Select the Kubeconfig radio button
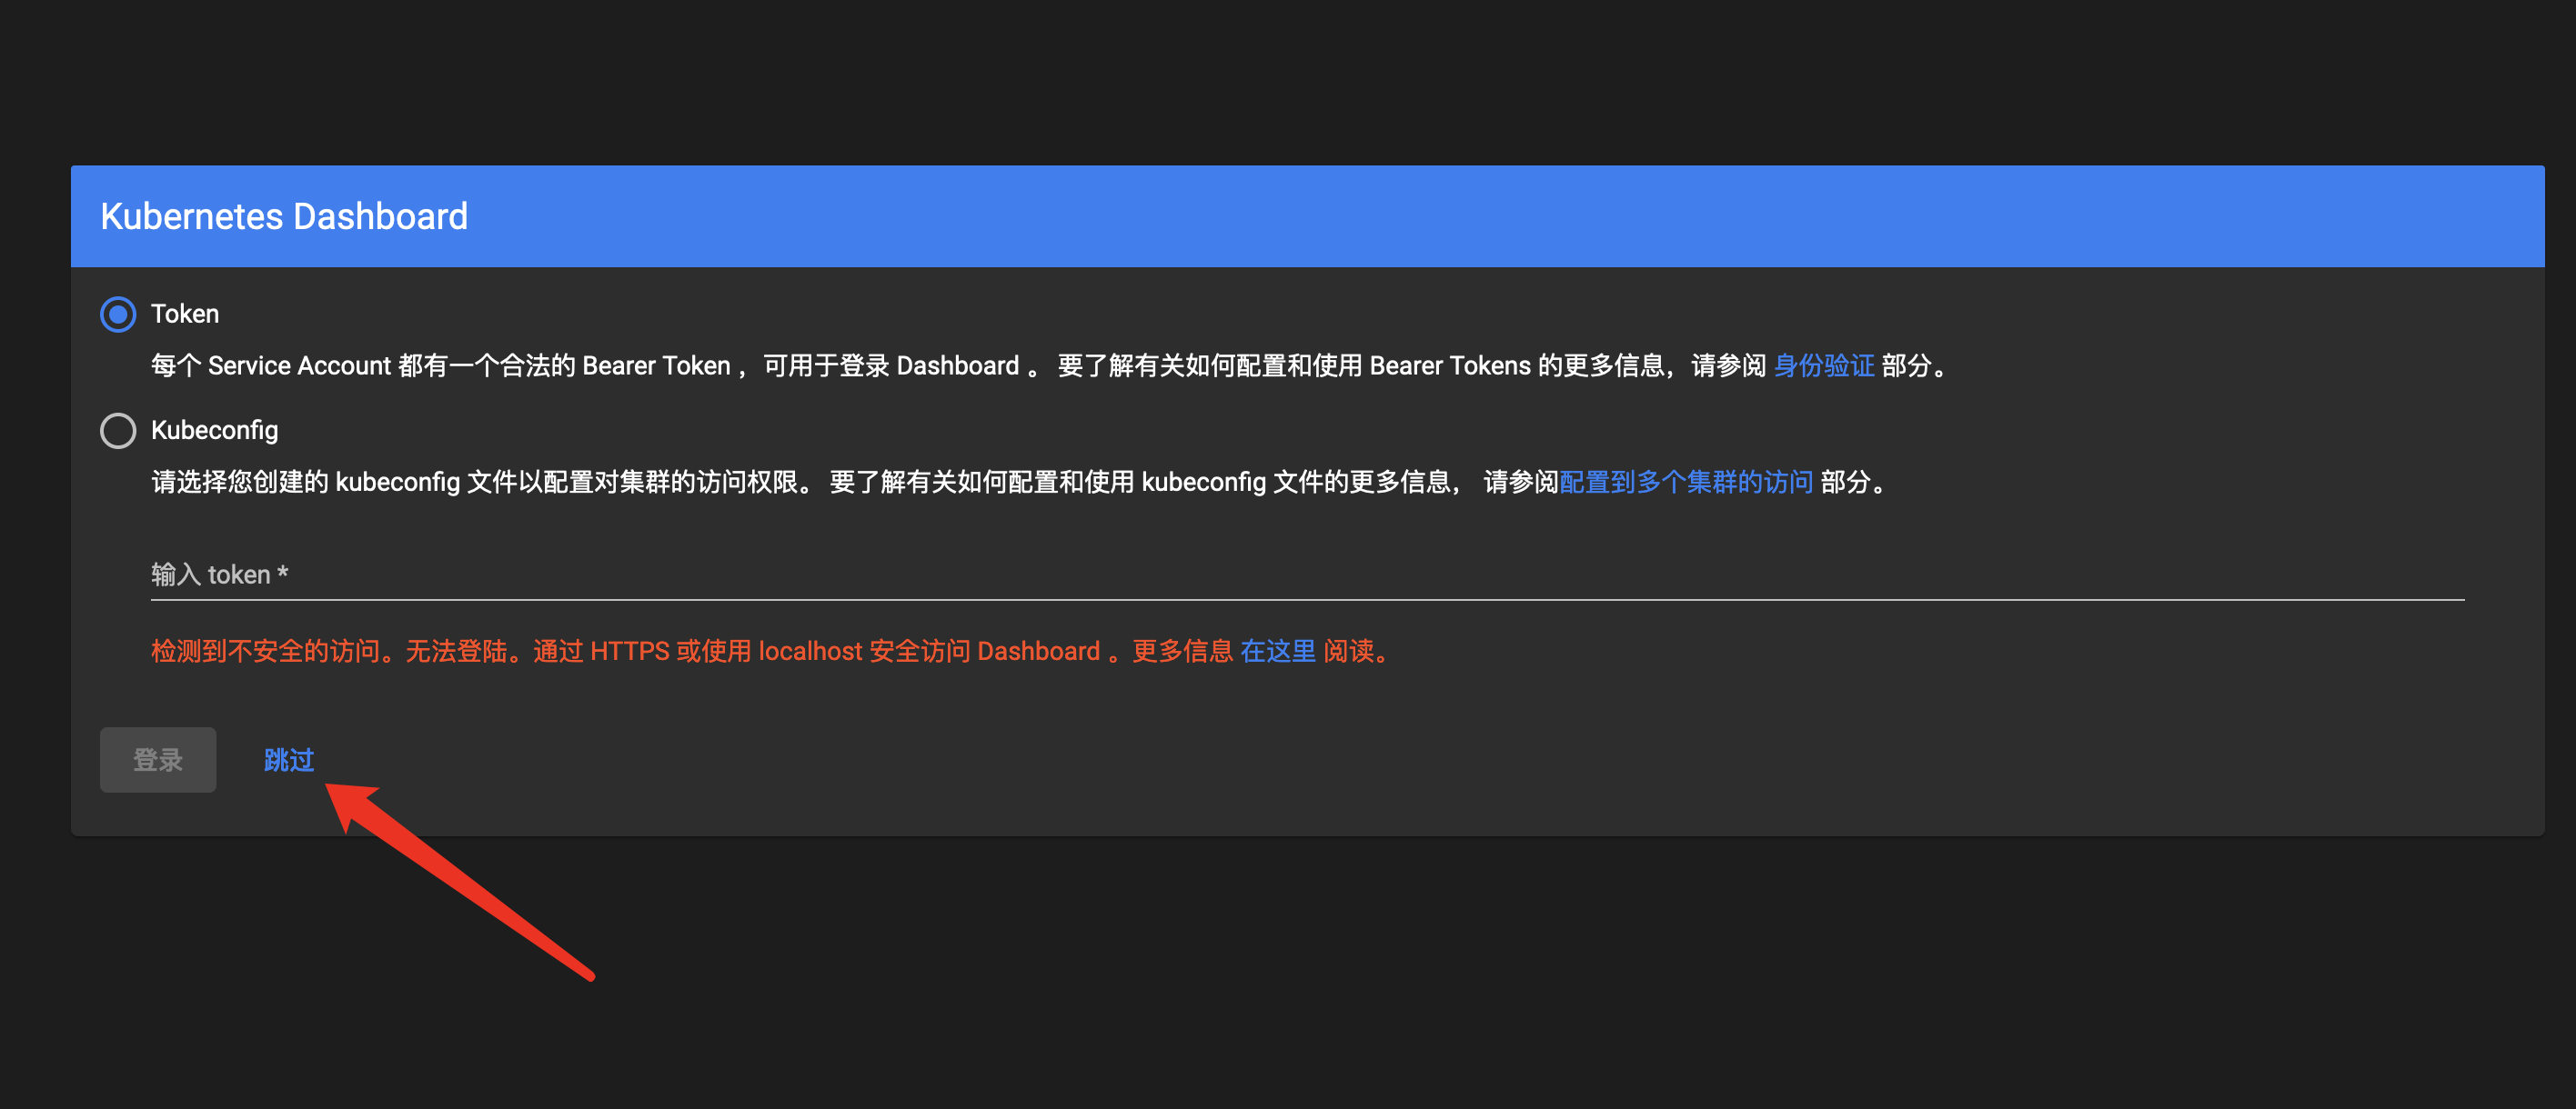2576x1109 pixels. [x=118, y=431]
